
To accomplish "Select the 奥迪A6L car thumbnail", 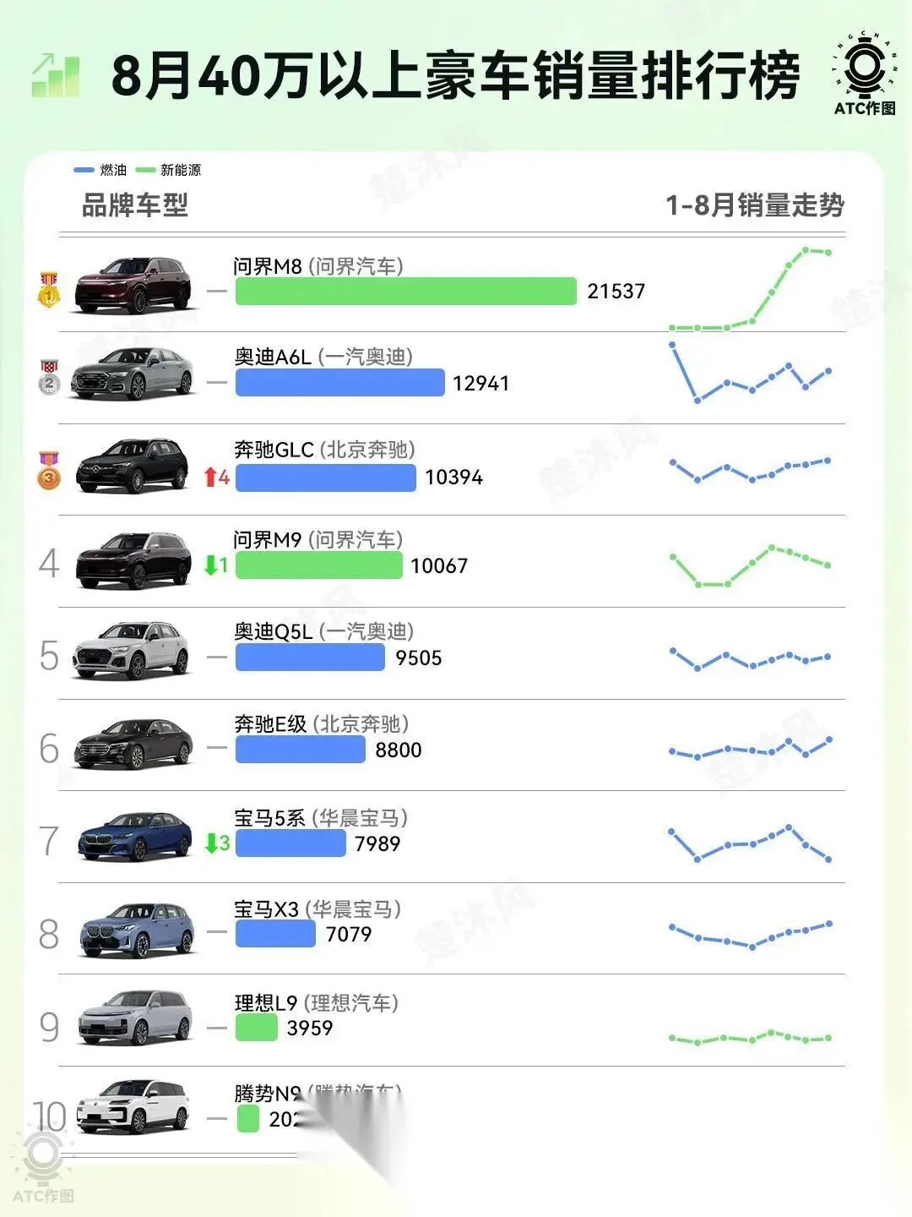I will click(133, 374).
